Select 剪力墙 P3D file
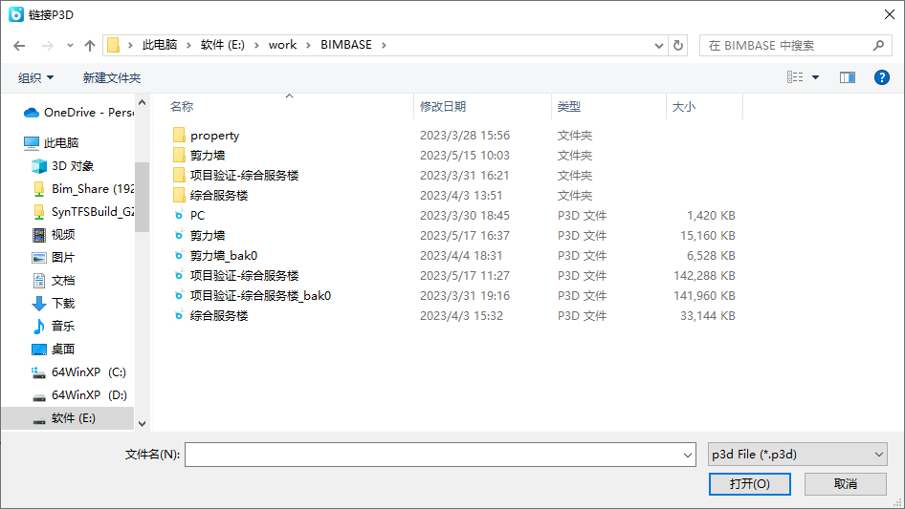 coord(199,235)
